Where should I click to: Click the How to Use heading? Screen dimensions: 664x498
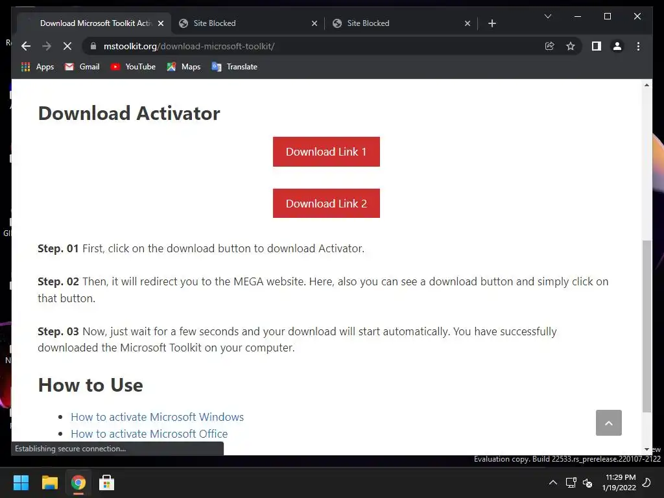(91, 385)
